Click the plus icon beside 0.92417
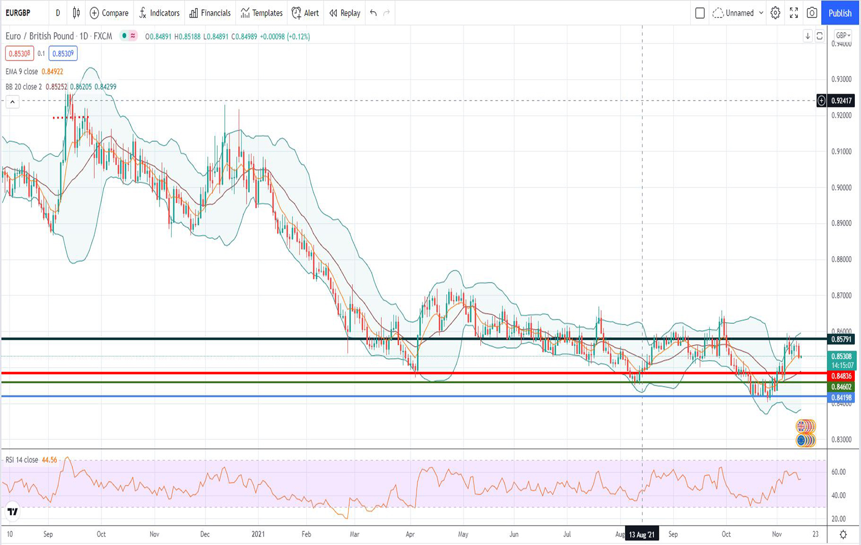This screenshot has width=861, height=545. 822,101
